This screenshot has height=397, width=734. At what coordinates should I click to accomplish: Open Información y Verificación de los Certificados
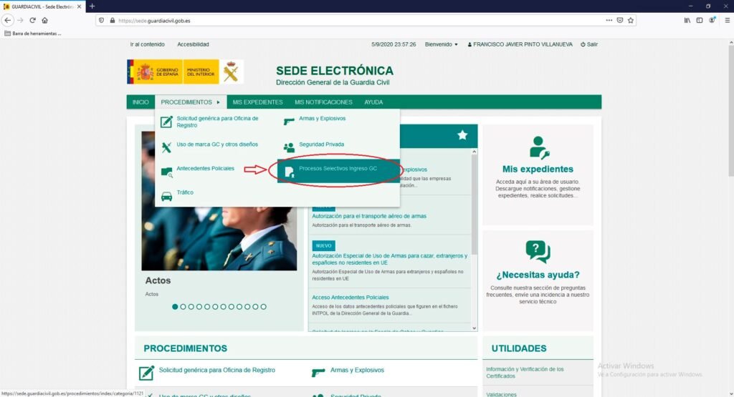tap(525, 372)
